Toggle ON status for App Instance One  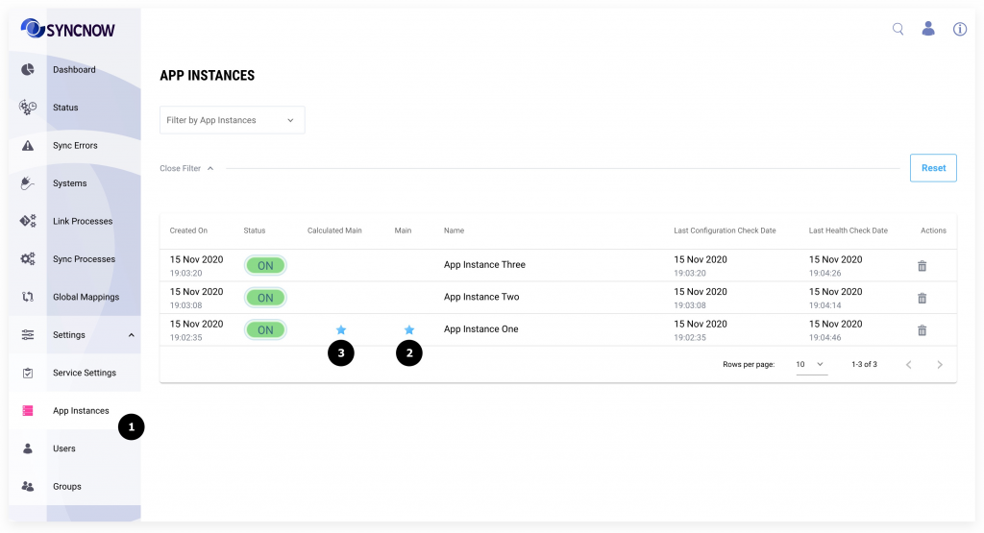265,329
